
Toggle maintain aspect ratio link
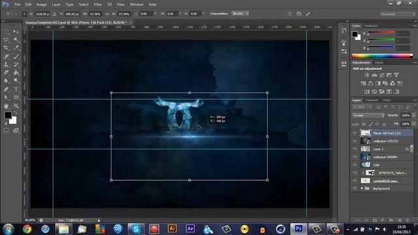[107, 14]
